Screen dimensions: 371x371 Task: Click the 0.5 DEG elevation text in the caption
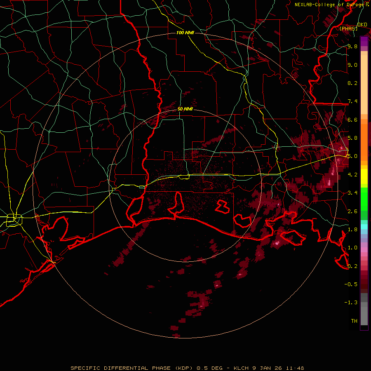coord(209,368)
